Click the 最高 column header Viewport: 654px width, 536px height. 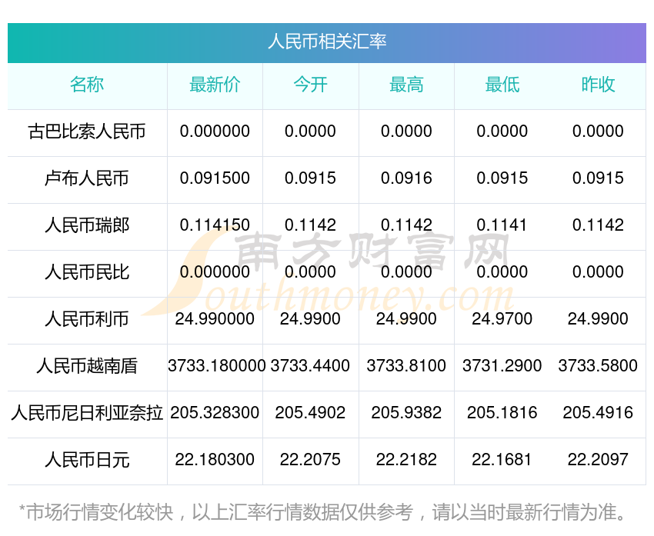tap(406, 85)
